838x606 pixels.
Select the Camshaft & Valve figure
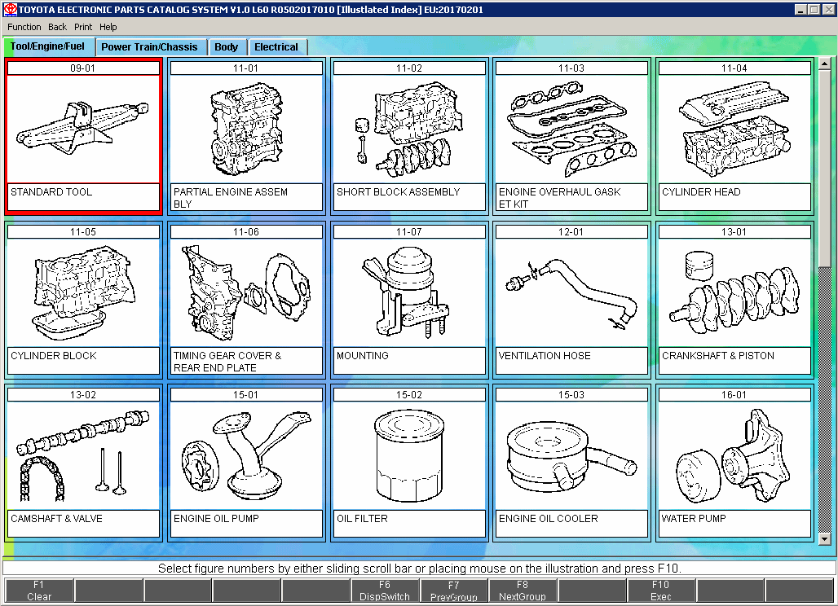(x=82, y=455)
